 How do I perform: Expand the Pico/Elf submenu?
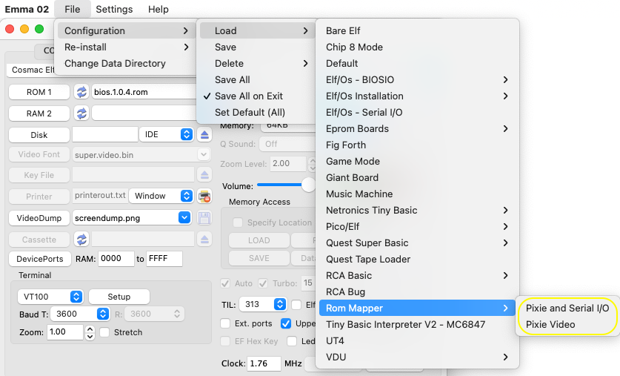417,227
